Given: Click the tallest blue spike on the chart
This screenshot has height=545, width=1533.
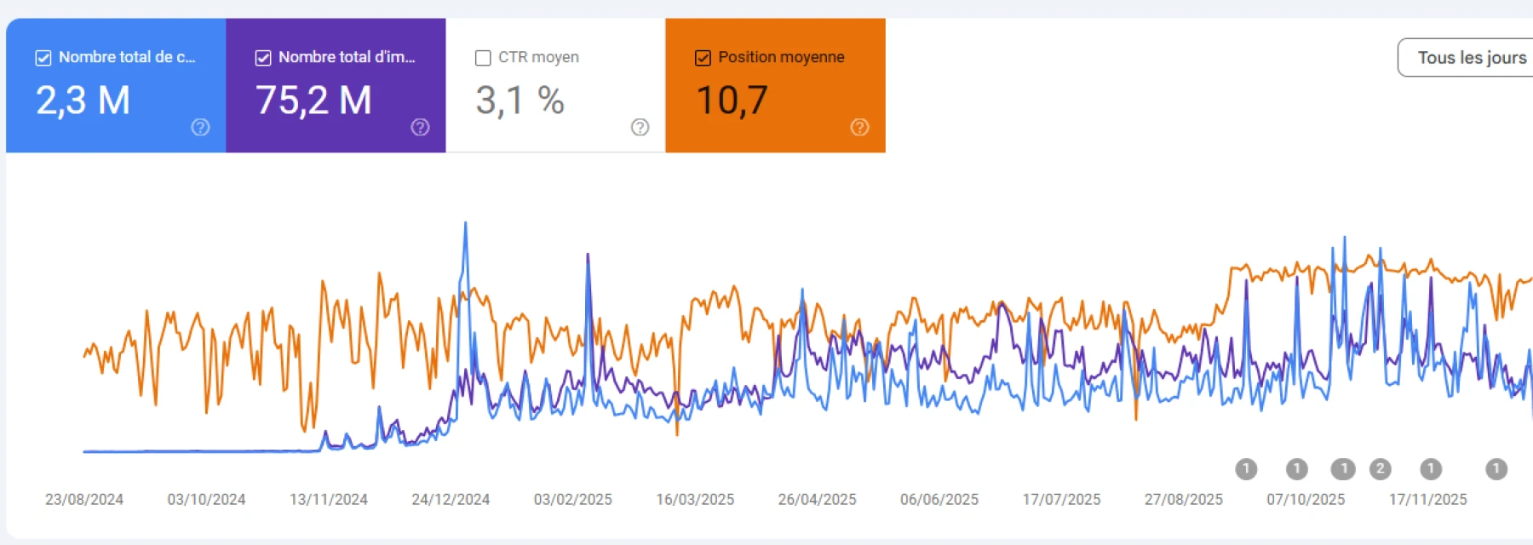Looking at the screenshot, I should click(x=465, y=225).
